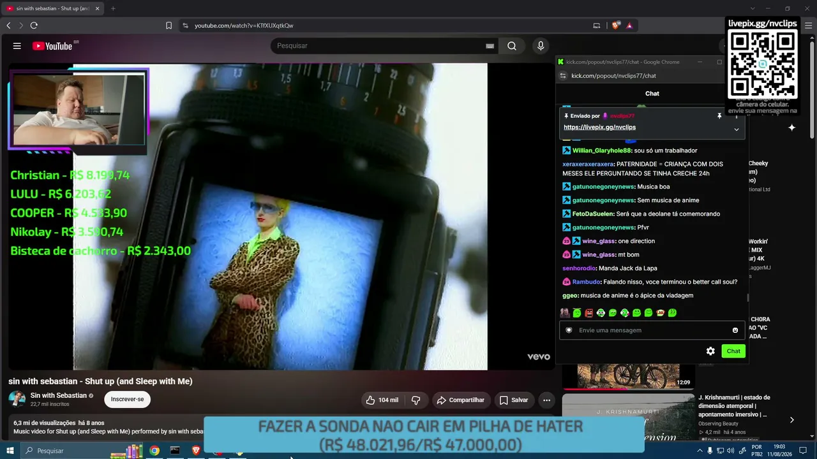Open the taskbar network icon

(720, 451)
